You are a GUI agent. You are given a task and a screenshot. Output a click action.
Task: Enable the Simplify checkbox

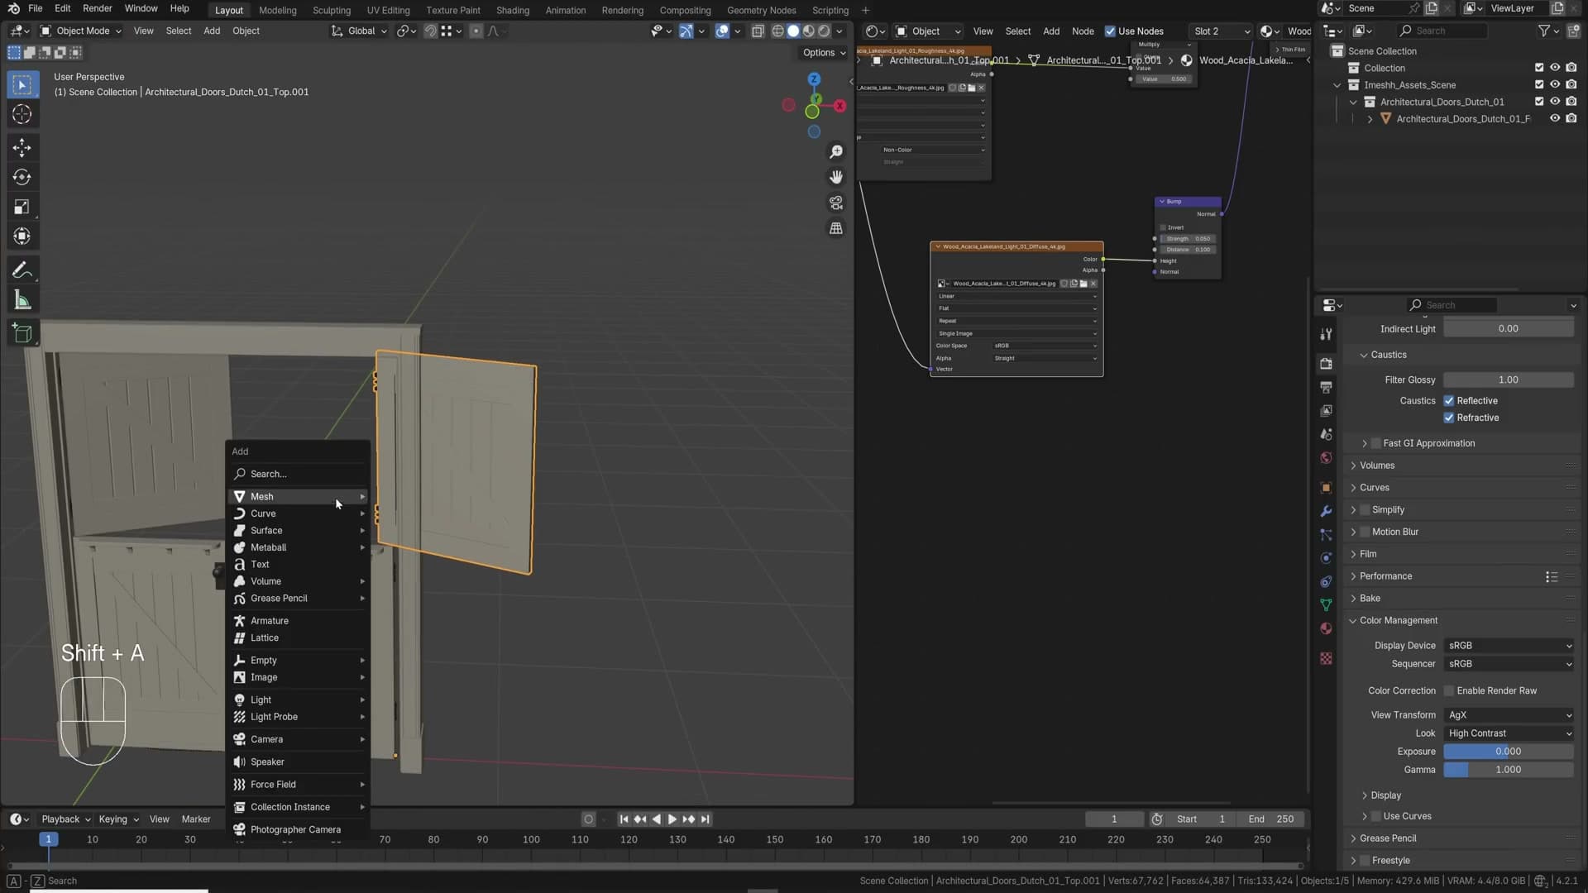[x=1366, y=510]
